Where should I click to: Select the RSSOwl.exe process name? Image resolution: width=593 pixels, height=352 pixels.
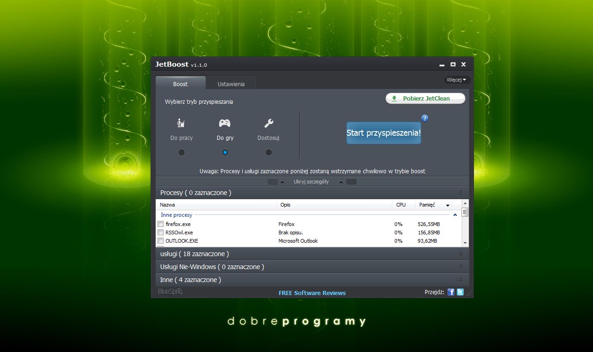click(179, 233)
